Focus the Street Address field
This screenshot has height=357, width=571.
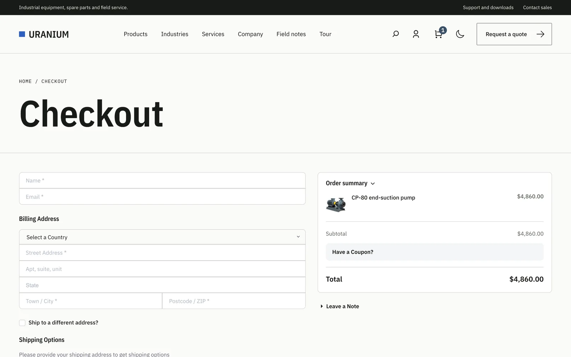click(x=162, y=253)
